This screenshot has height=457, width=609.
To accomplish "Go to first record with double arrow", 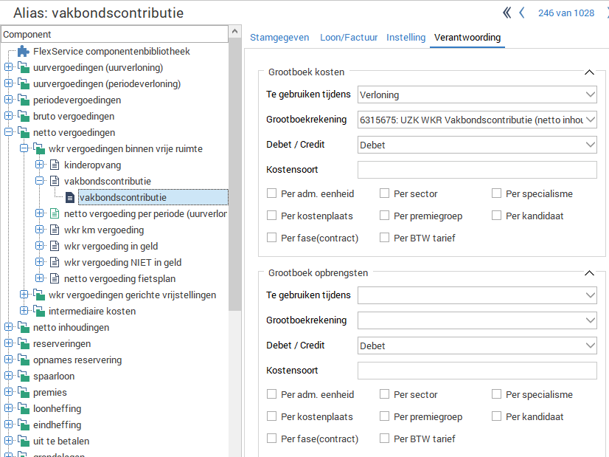I will pyautogui.click(x=507, y=13).
